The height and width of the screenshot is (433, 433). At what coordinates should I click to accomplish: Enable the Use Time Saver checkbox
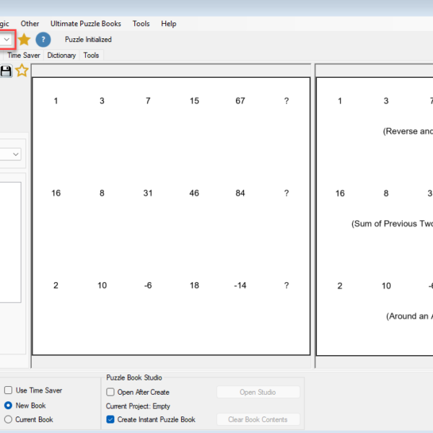pos(8,390)
